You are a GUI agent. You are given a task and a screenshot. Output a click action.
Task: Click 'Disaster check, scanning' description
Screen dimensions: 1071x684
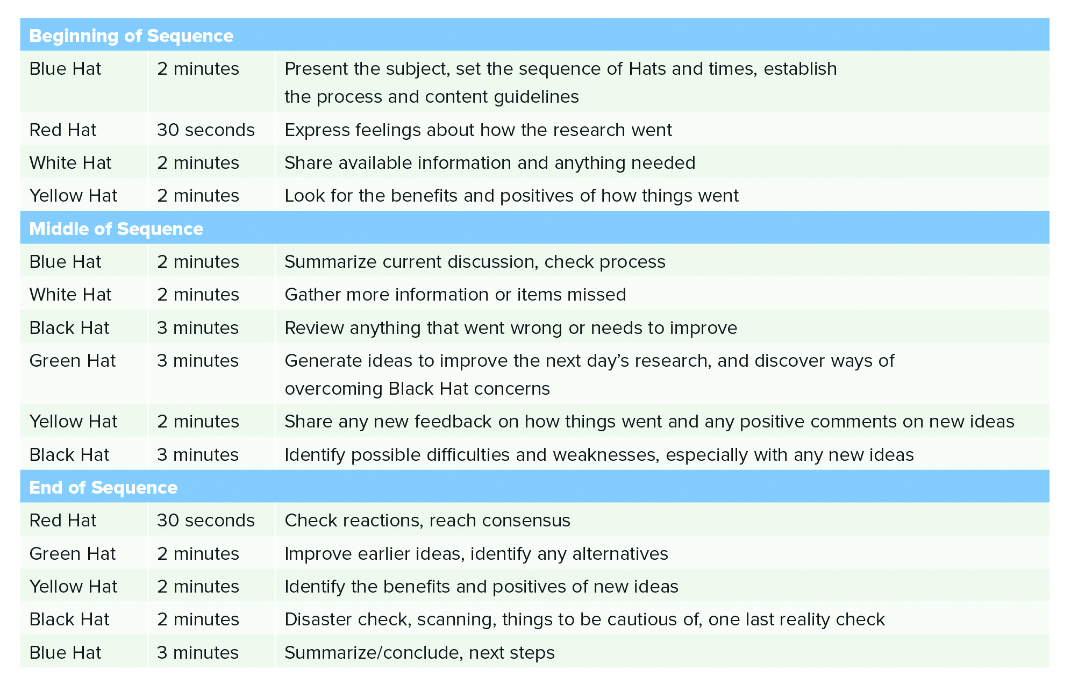coord(584,619)
